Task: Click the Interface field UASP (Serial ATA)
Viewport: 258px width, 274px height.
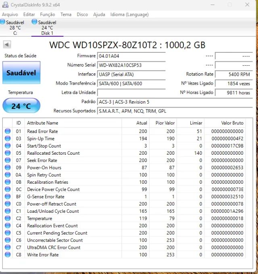Action: (x=131, y=75)
